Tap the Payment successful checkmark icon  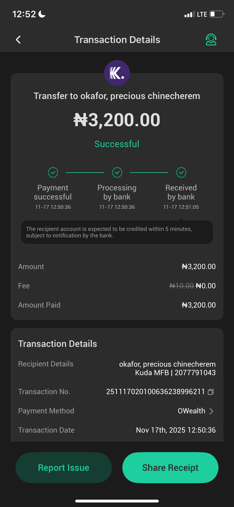click(x=53, y=172)
